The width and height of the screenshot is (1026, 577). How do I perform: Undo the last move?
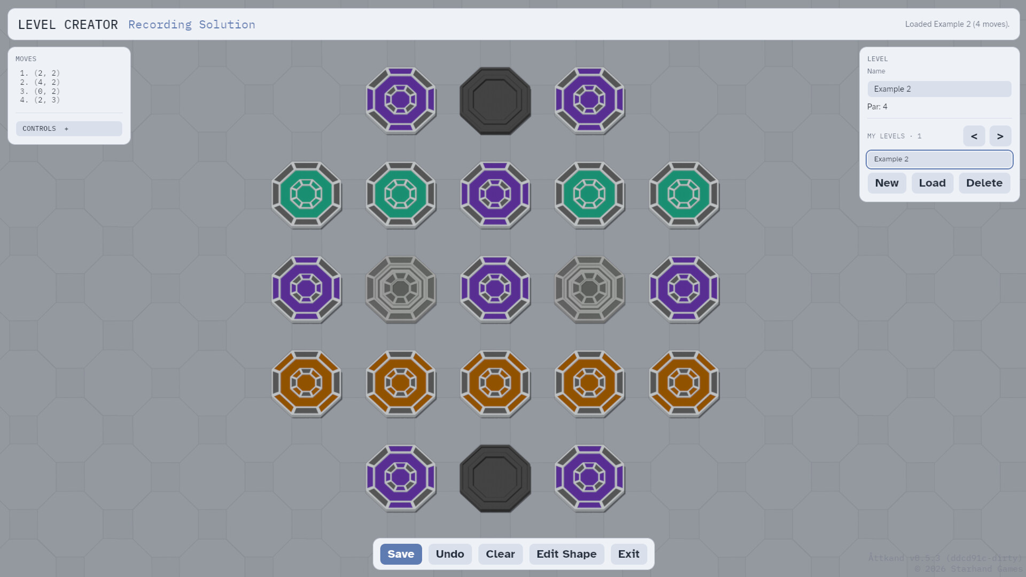click(450, 554)
